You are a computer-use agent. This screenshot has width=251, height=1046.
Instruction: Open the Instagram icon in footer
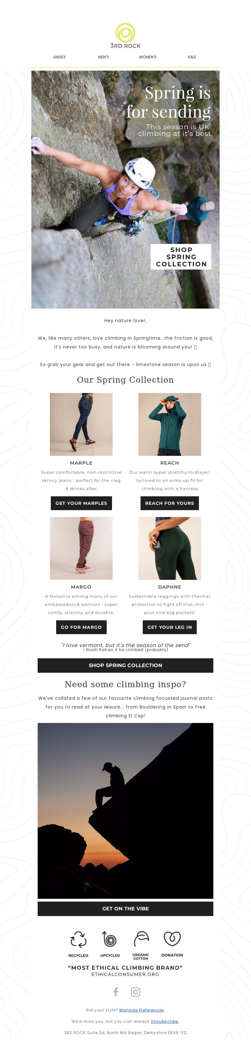[x=135, y=992]
